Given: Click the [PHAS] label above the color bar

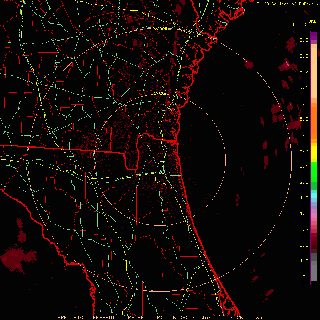Looking at the screenshot, I should (x=300, y=25).
